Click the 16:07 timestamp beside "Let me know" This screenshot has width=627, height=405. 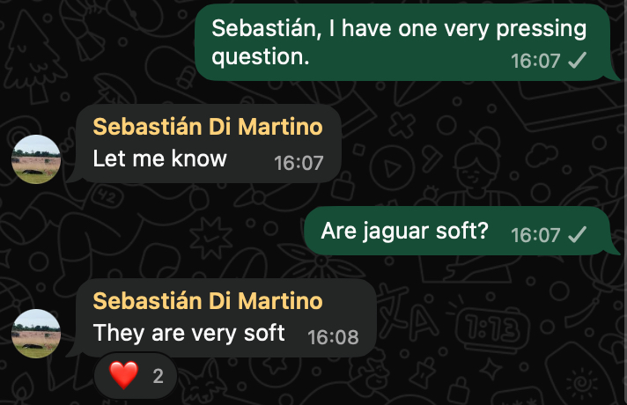click(299, 162)
